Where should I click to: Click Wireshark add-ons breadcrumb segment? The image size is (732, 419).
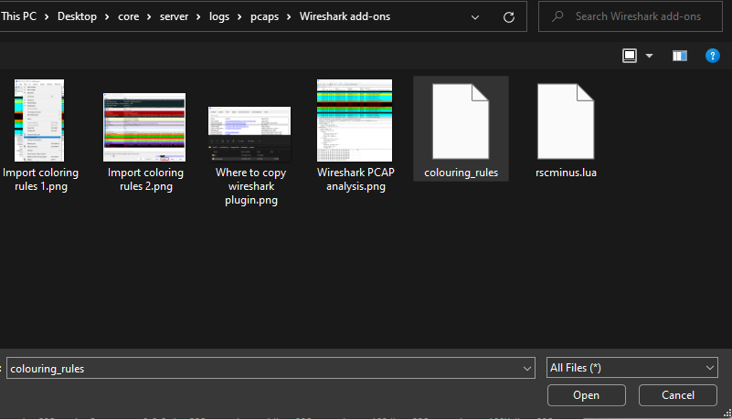(345, 16)
